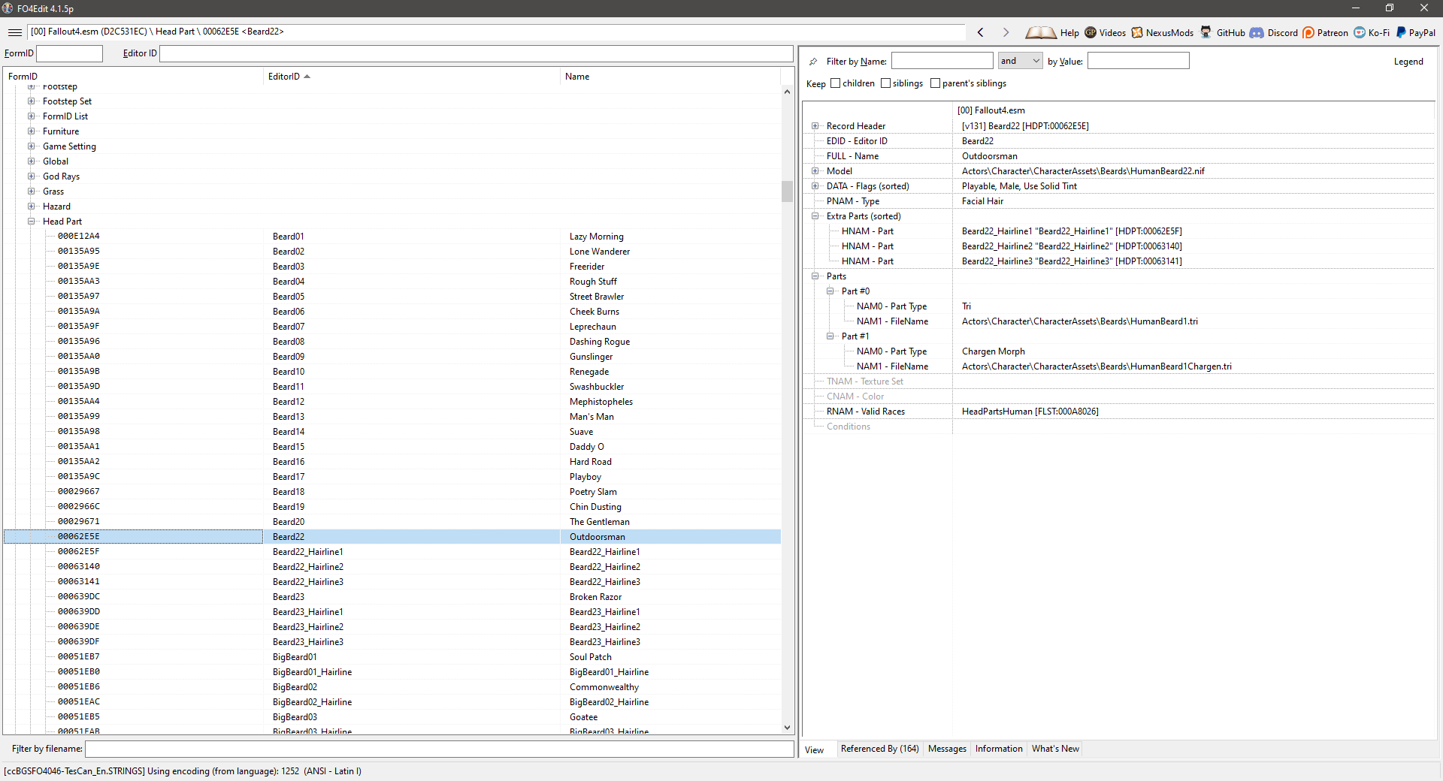Switch to the What's New tab
Image resolution: width=1443 pixels, height=781 pixels.
(x=1055, y=749)
